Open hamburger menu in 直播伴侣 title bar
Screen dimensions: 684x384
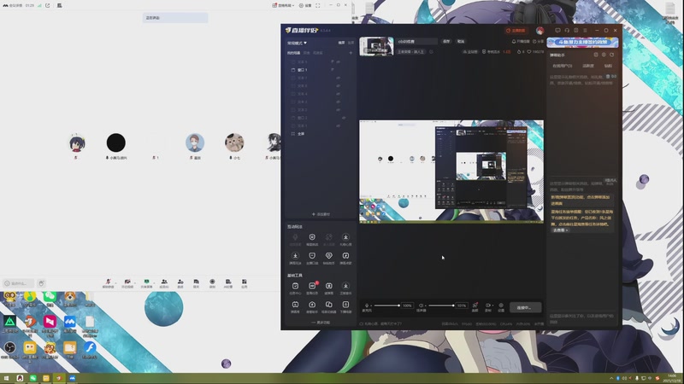tap(585, 31)
